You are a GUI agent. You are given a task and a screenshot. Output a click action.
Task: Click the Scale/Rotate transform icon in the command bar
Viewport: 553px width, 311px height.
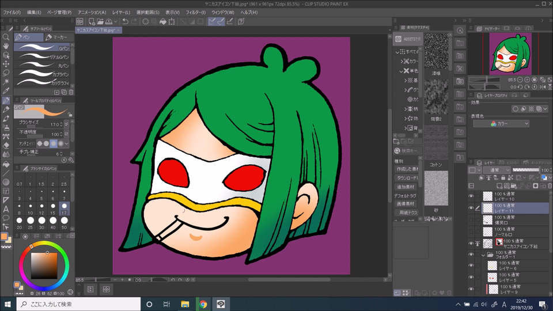172,21
